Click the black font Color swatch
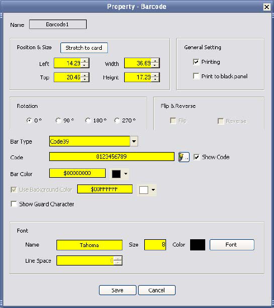 click(x=197, y=245)
